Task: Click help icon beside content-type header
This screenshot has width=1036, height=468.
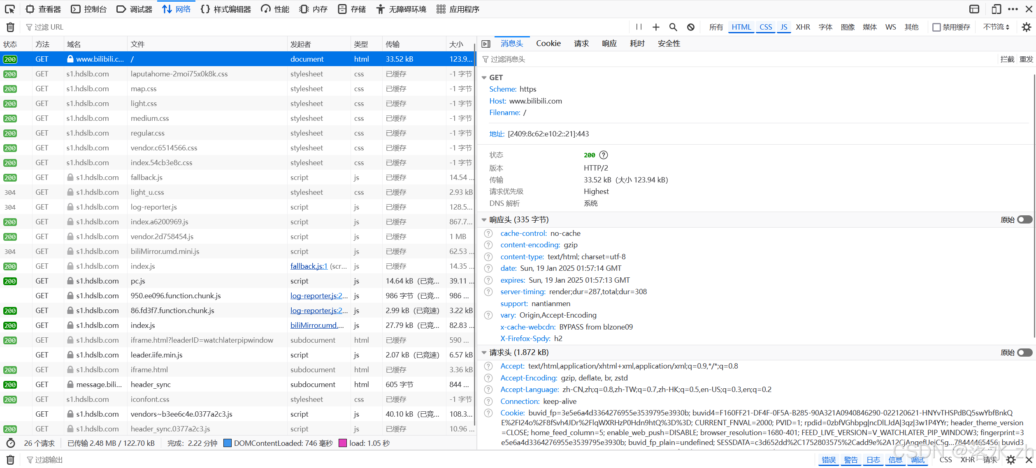Action: click(488, 257)
